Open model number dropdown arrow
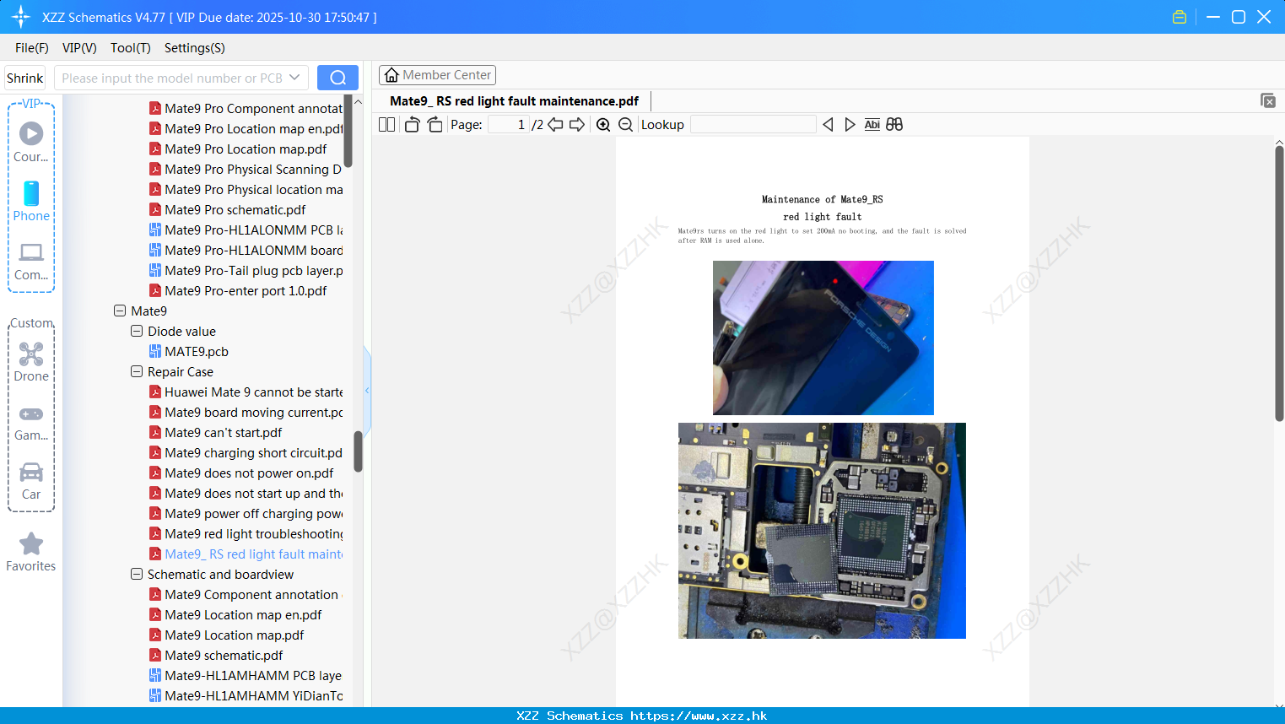The image size is (1285, 724). (294, 78)
